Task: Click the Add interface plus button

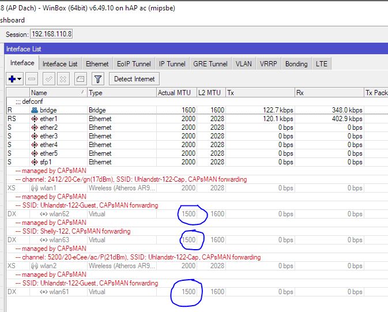Action: (x=12, y=78)
